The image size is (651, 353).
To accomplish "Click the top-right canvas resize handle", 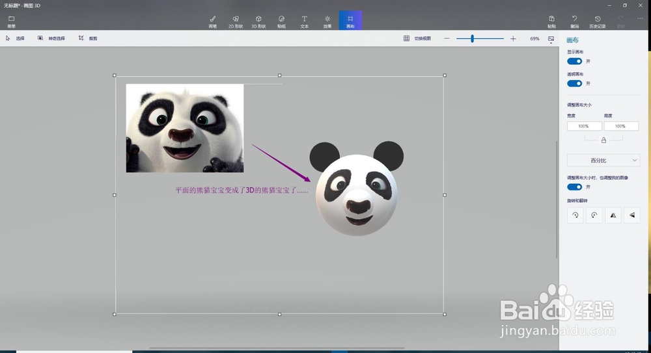I will 445,75.
